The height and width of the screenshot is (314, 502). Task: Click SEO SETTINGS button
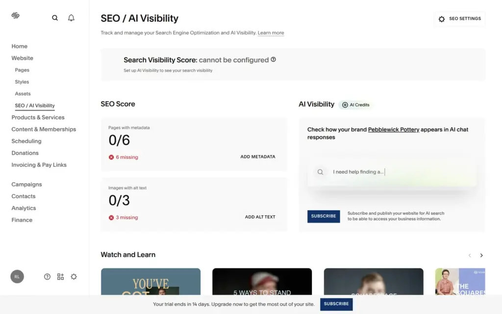[459, 19]
